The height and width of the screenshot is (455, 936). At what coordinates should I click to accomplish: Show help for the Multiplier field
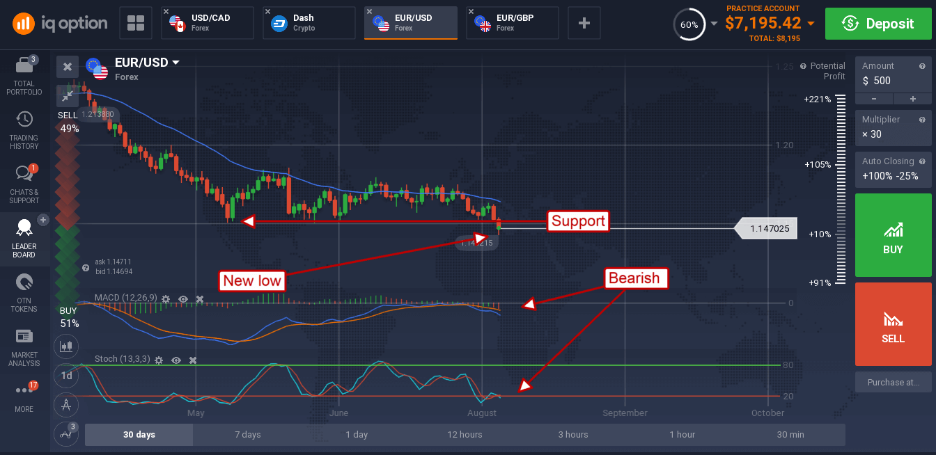[x=922, y=120]
